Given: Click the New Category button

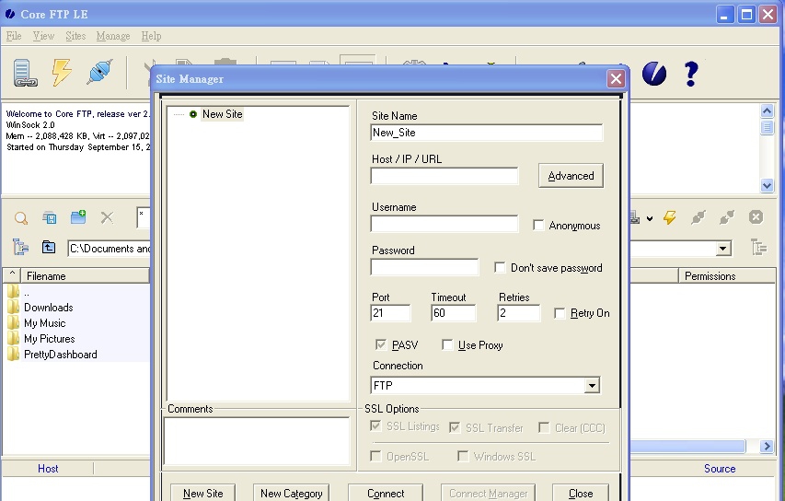Looking at the screenshot, I should pyautogui.click(x=292, y=493).
